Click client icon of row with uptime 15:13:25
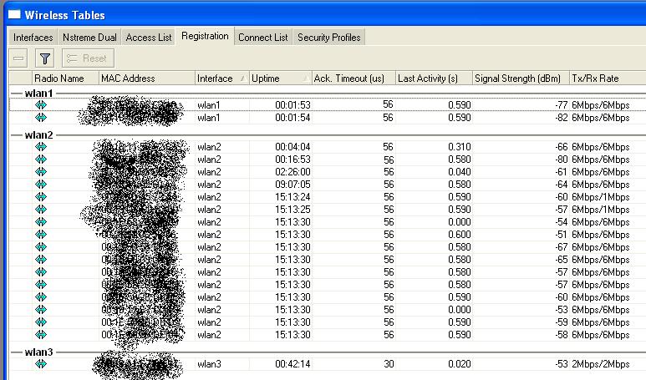Image resolution: width=646 pixels, height=380 pixels. 41,210
